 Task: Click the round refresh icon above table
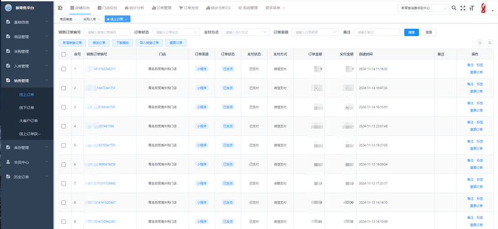coord(490,43)
